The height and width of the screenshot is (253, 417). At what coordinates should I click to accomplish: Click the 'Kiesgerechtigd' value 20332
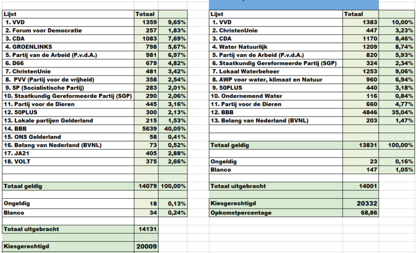click(360, 203)
